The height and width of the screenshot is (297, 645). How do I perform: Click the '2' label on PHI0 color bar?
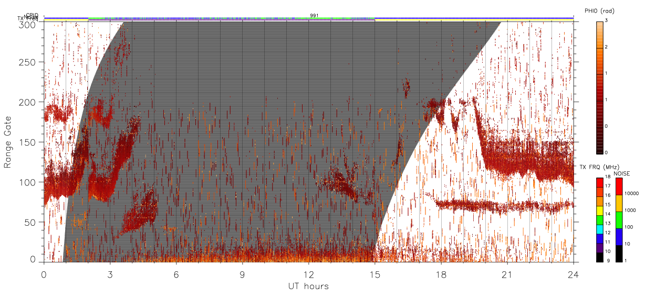point(607,47)
